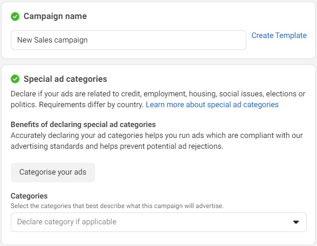The width and height of the screenshot is (317, 246).
Task: Click the helper text Select the categories that best describe
Action: click(x=117, y=206)
